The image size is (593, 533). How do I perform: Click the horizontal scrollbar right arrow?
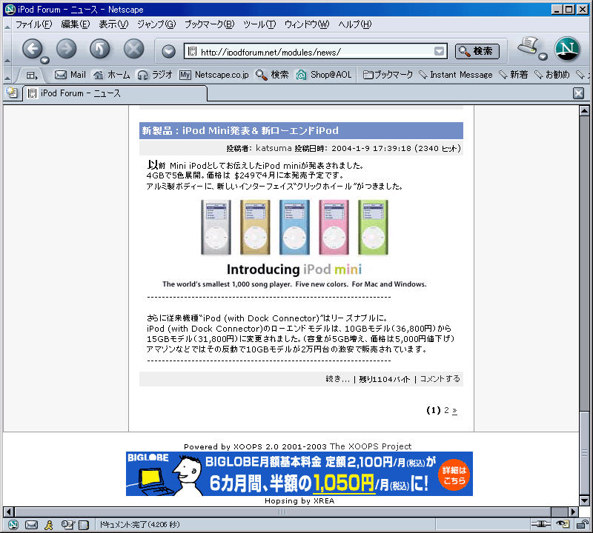(573, 512)
